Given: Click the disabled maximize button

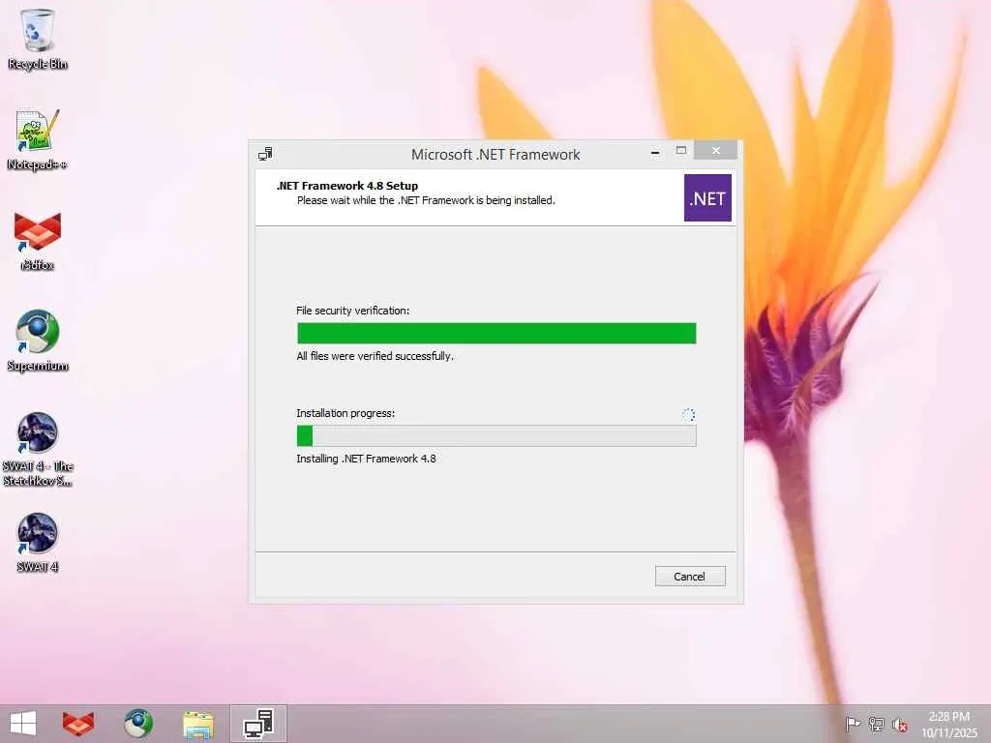Looking at the screenshot, I should click(x=680, y=151).
